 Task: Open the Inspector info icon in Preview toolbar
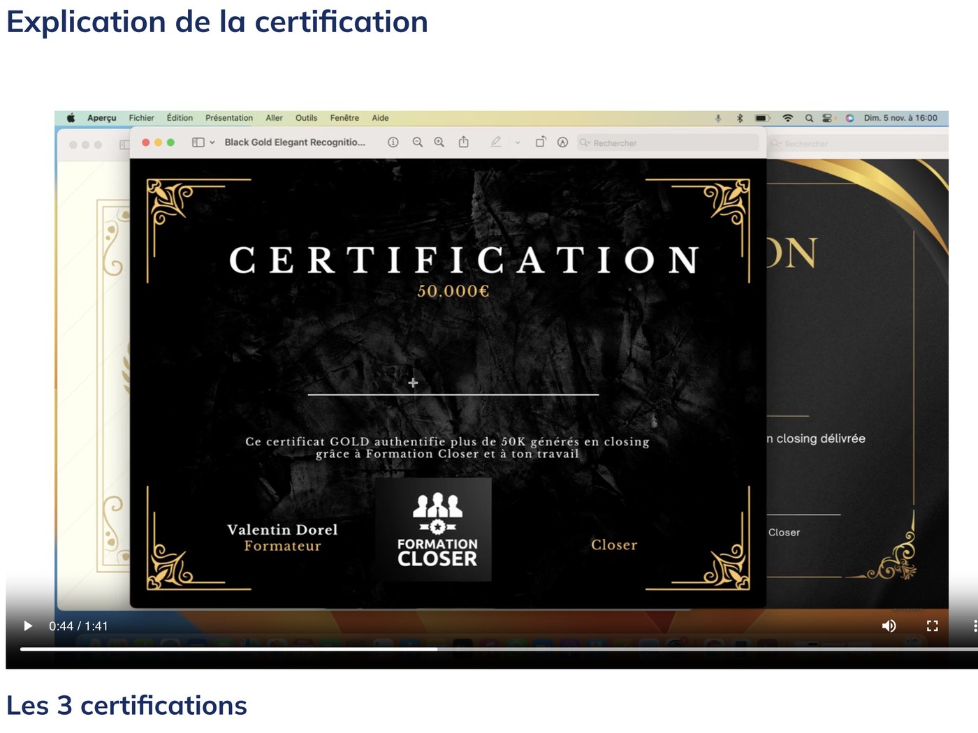(393, 142)
